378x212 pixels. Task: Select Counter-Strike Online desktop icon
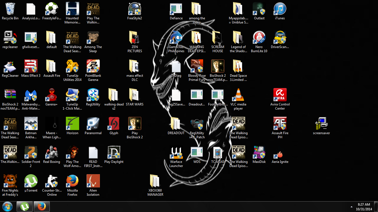52,181
